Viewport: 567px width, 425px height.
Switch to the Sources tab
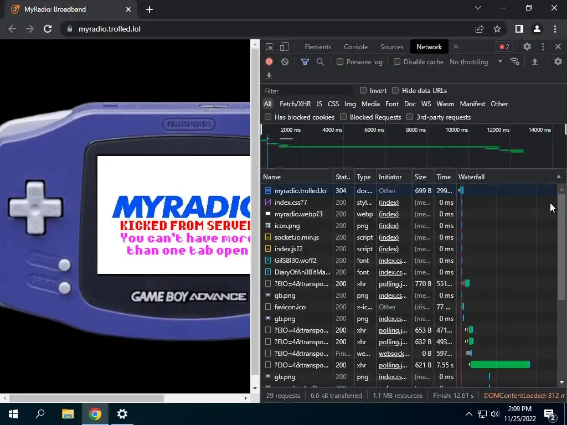pos(391,46)
